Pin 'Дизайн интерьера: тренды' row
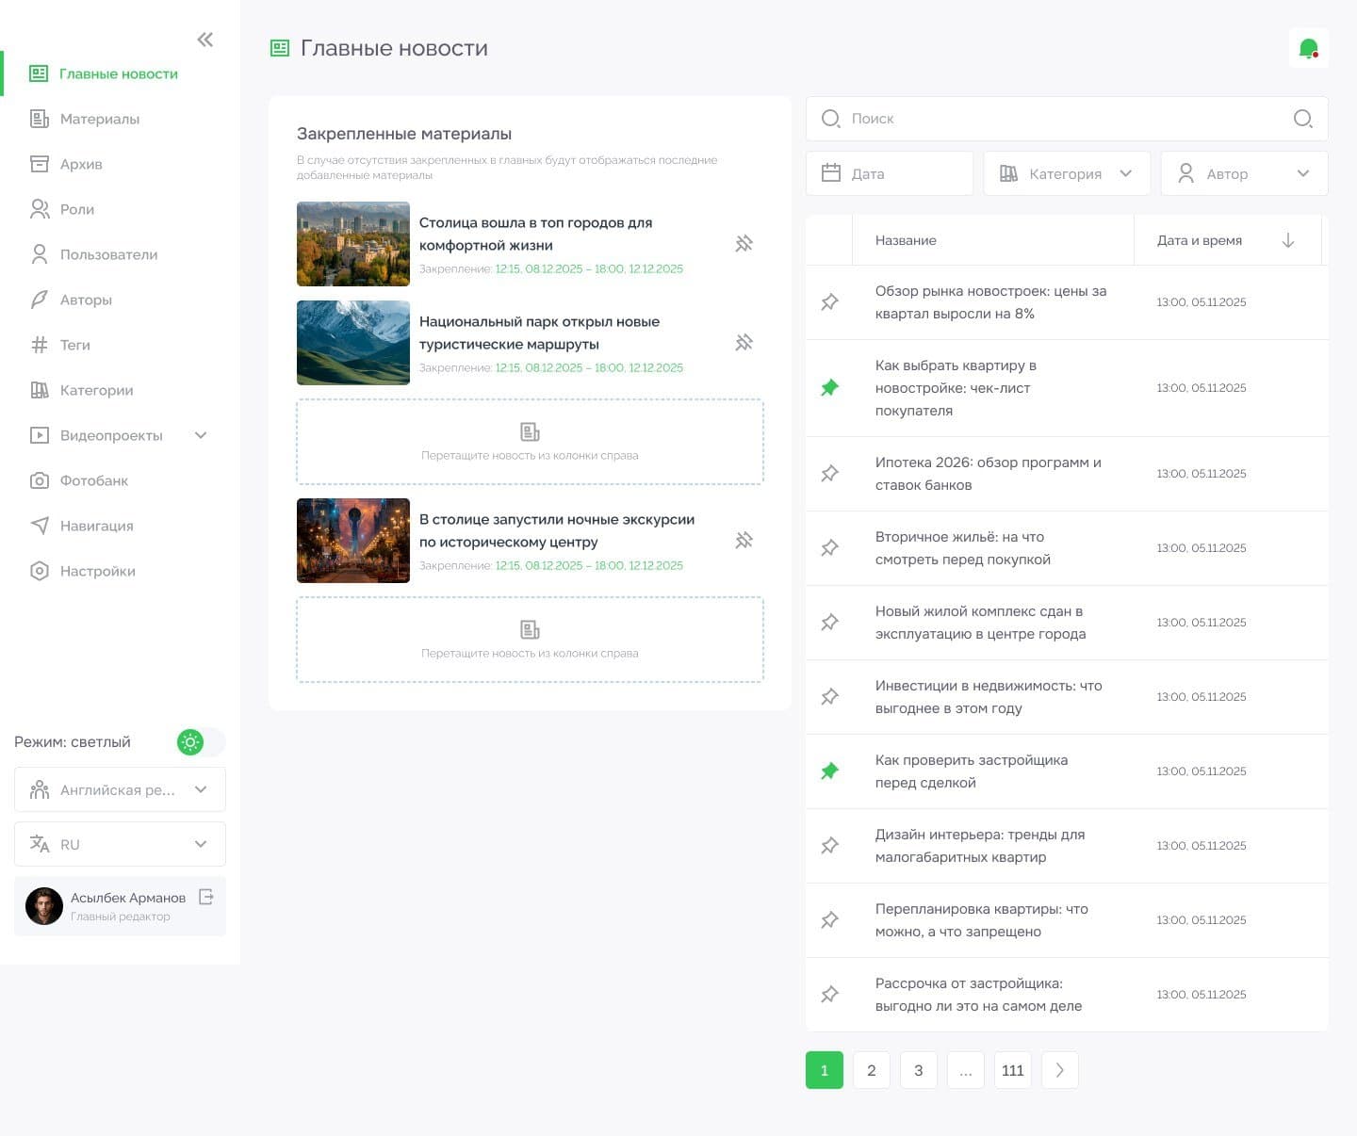 (x=829, y=846)
